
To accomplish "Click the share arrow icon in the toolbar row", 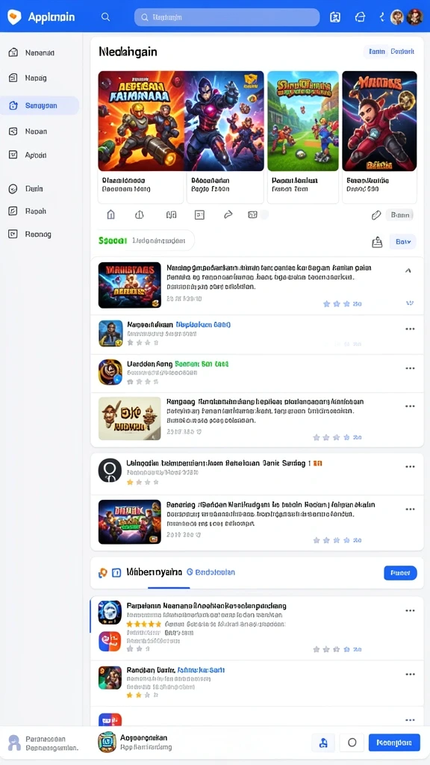I will tap(228, 214).
